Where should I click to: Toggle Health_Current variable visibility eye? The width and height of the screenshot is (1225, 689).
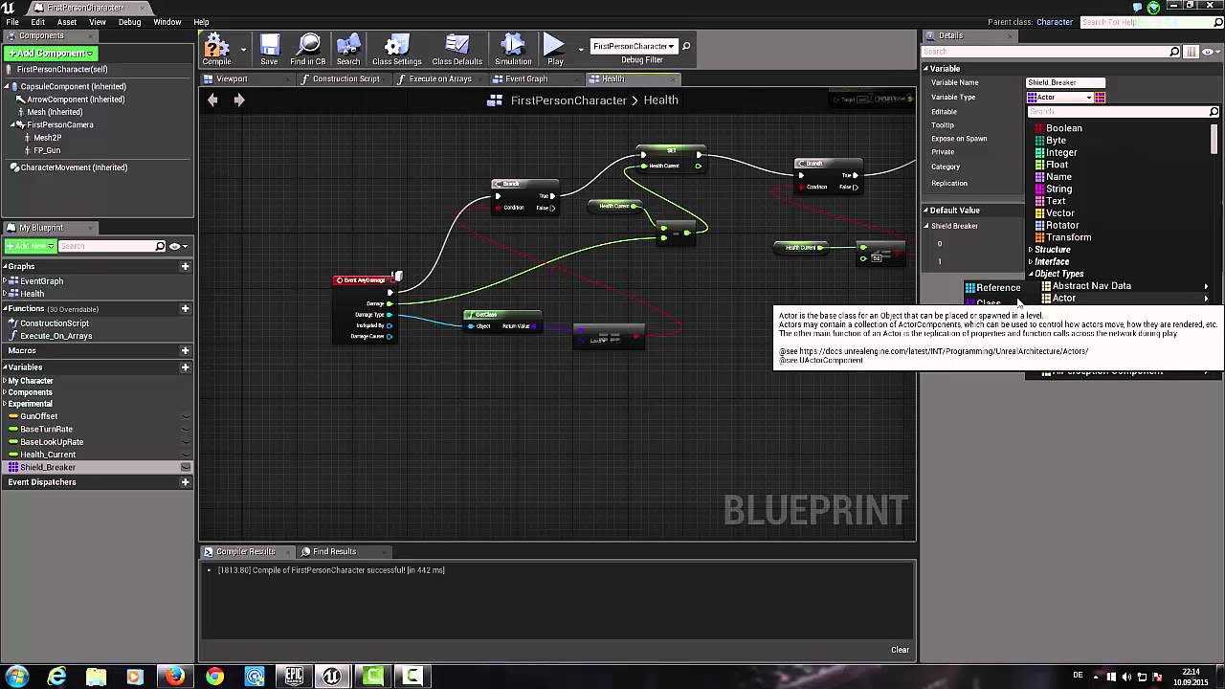(186, 455)
